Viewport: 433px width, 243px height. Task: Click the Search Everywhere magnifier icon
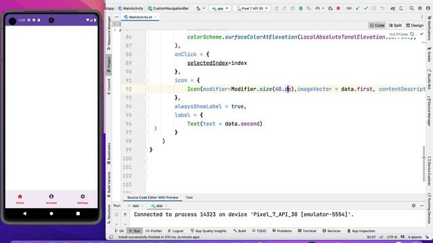click(412, 9)
